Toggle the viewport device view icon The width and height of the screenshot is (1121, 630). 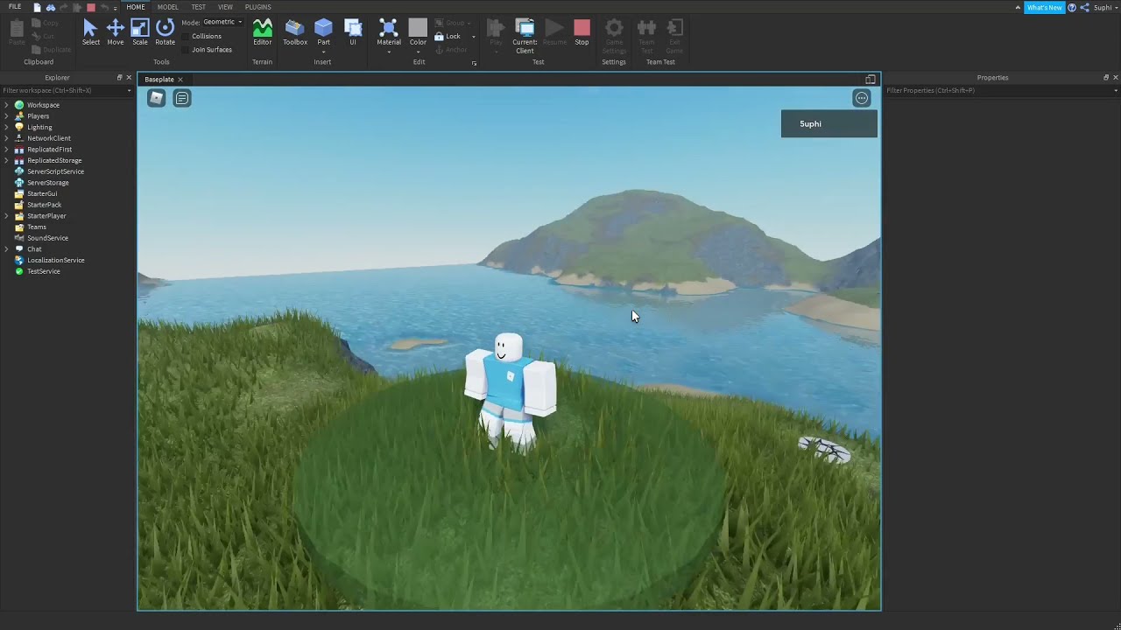coord(870,80)
